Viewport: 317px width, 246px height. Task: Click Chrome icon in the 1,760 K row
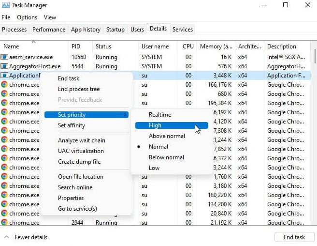pyautogui.click(x=4, y=176)
